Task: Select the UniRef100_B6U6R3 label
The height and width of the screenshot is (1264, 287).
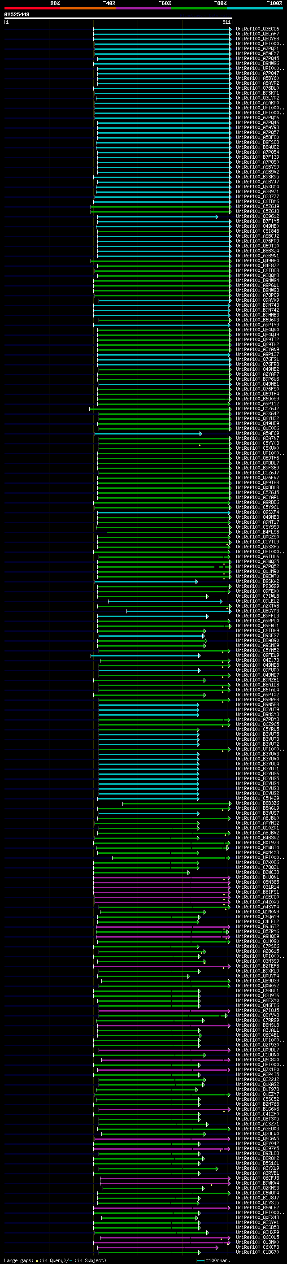Action: tap(257, 320)
